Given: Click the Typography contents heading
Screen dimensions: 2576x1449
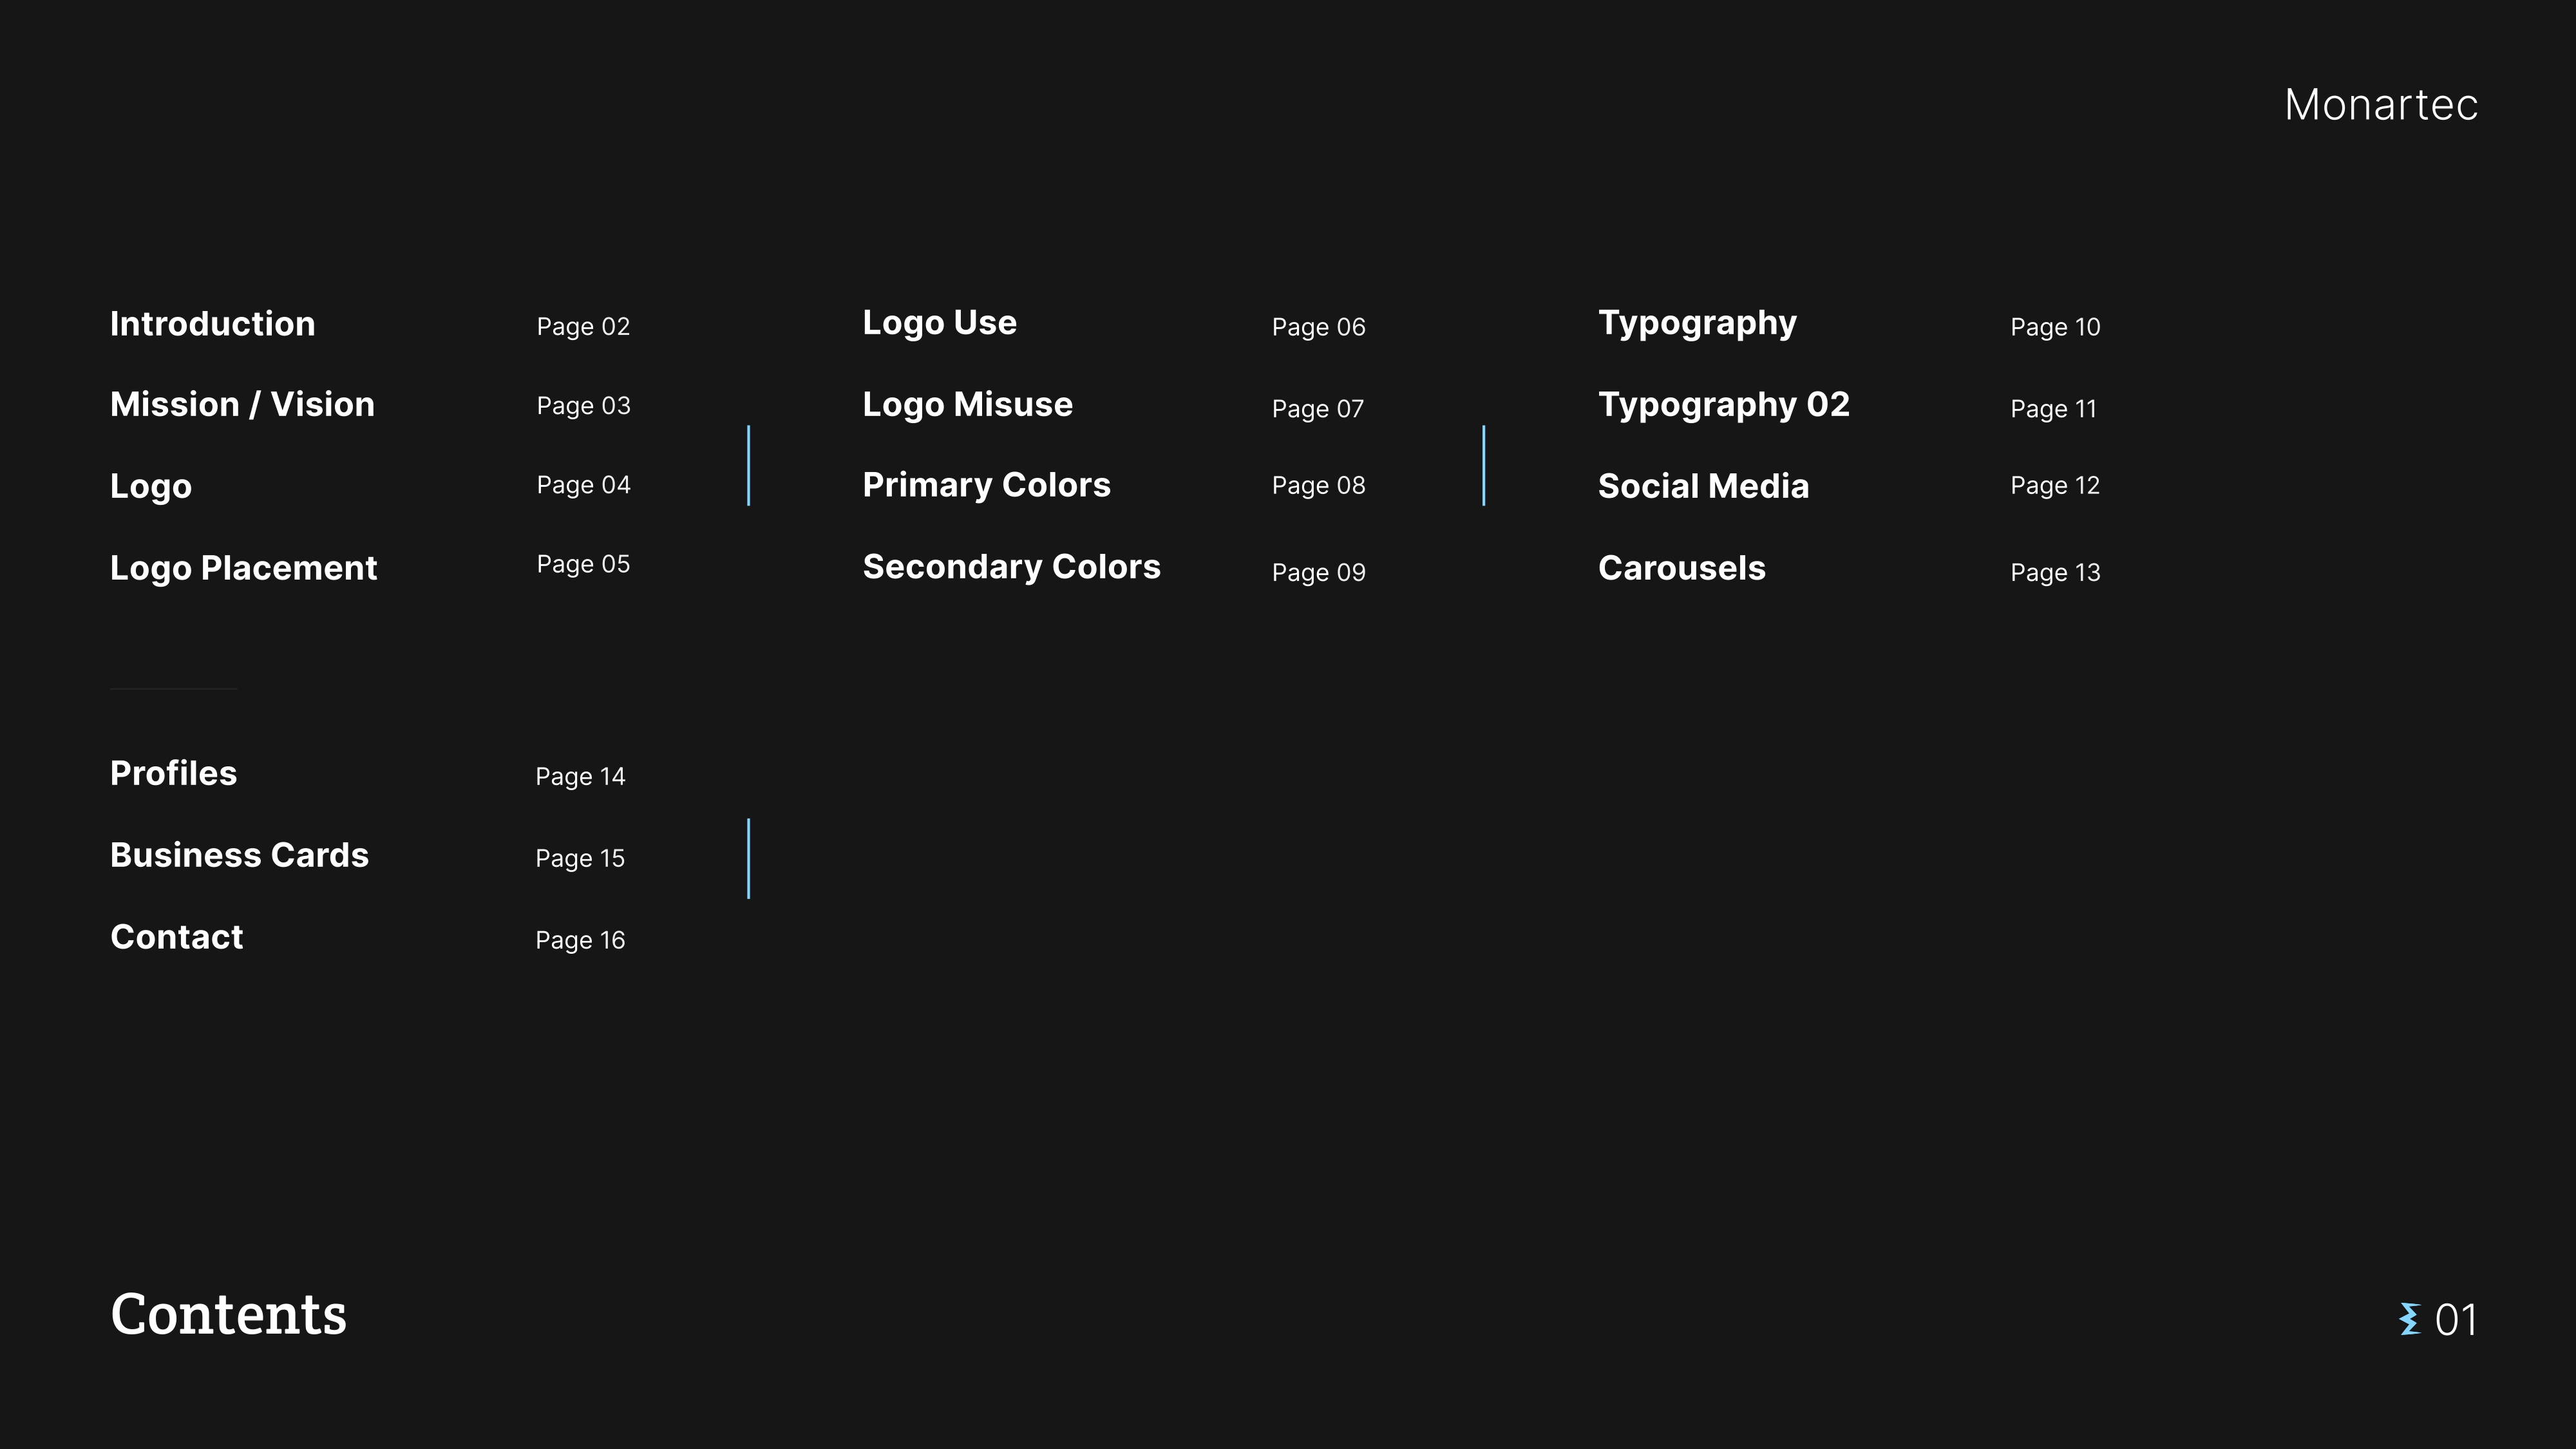Looking at the screenshot, I should click(1696, 323).
